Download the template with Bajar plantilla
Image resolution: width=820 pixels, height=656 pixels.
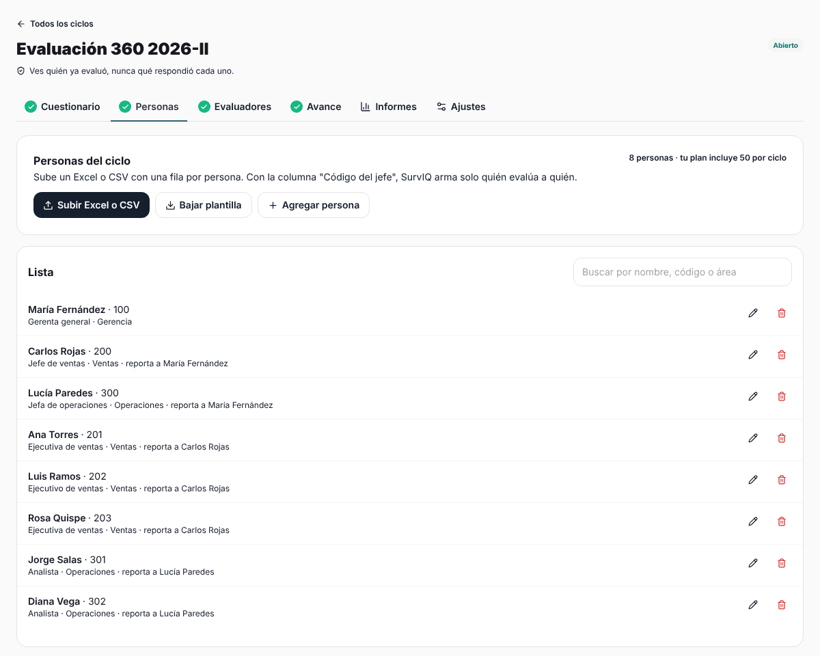click(x=204, y=205)
